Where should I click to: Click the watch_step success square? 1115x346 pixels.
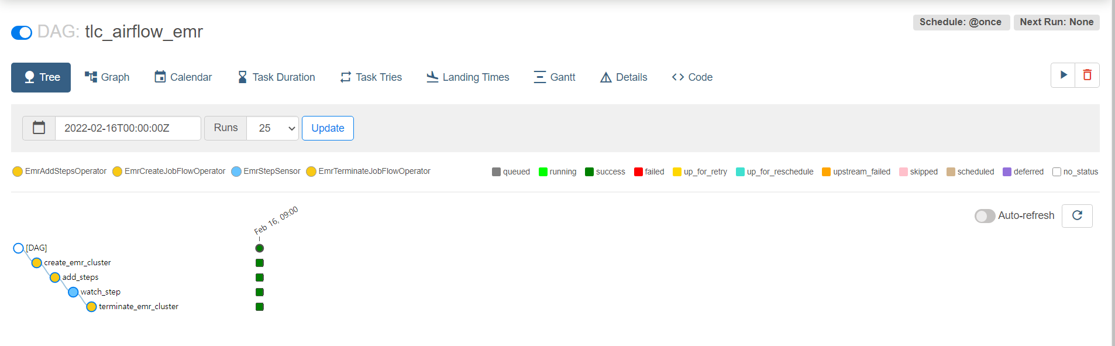point(260,292)
